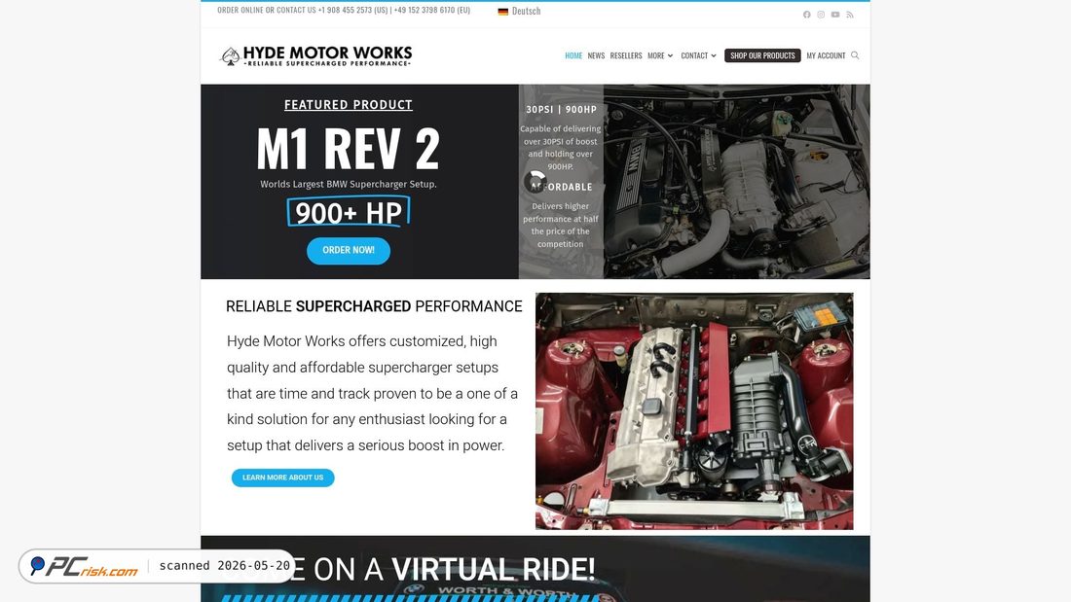Expand the More dropdown menu
The height and width of the screenshot is (602, 1071).
(660, 55)
